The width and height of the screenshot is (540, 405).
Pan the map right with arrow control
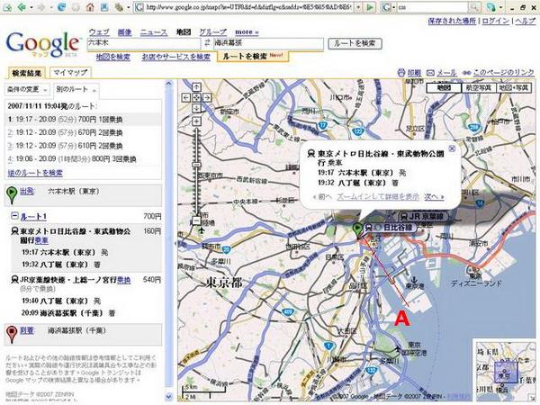coord(207,97)
